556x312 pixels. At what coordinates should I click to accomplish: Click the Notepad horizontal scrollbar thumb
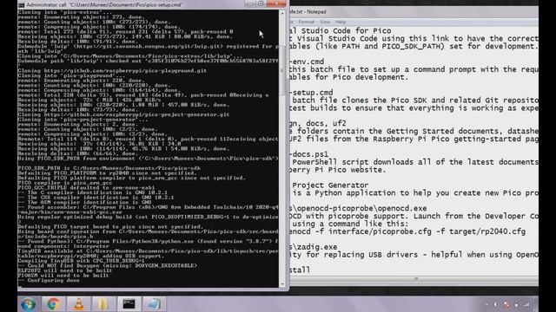(x=416, y=279)
